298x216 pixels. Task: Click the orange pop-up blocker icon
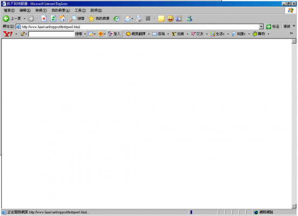point(101,34)
